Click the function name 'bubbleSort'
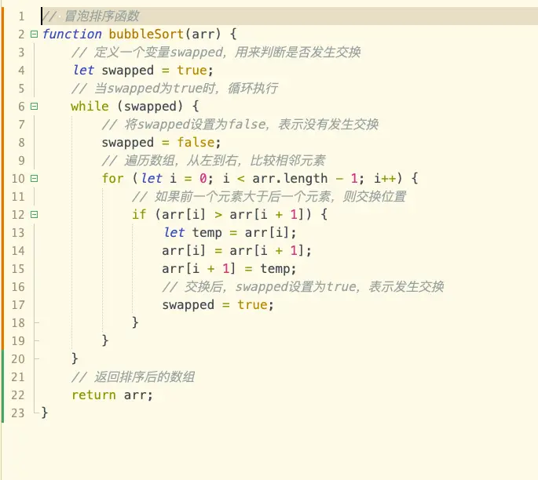This screenshot has height=480, width=538. (x=147, y=35)
